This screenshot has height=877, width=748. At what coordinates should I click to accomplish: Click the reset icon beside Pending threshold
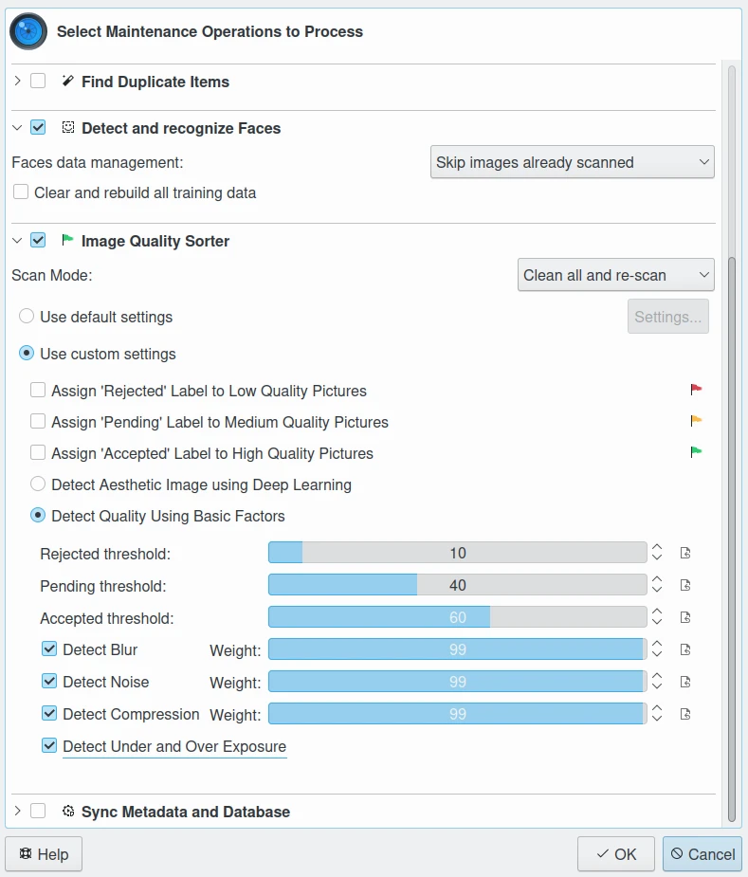[685, 585]
